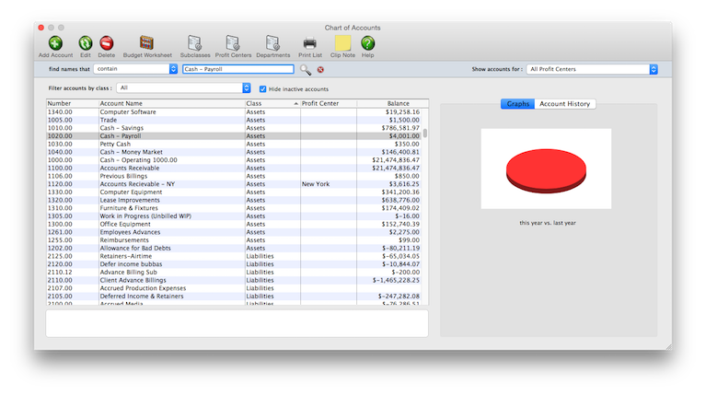The image size is (706, 396).
Task: Click the Add Account toolbar icon
Action: (55, 42)
